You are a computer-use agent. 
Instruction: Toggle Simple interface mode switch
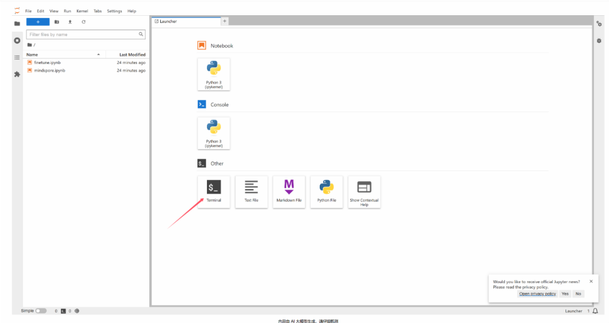click(x=41, y=311)
